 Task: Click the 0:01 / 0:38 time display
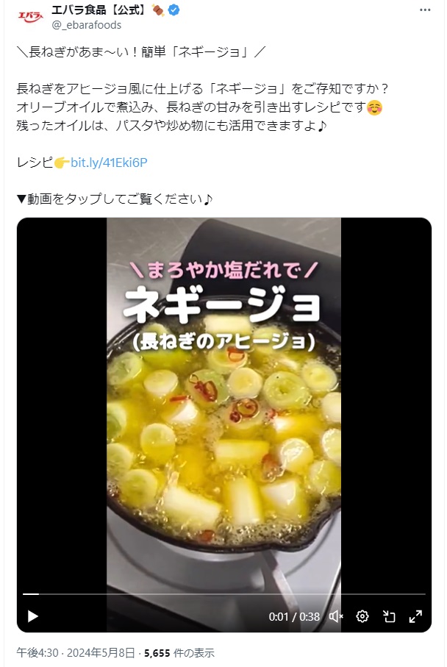point(294,616)
